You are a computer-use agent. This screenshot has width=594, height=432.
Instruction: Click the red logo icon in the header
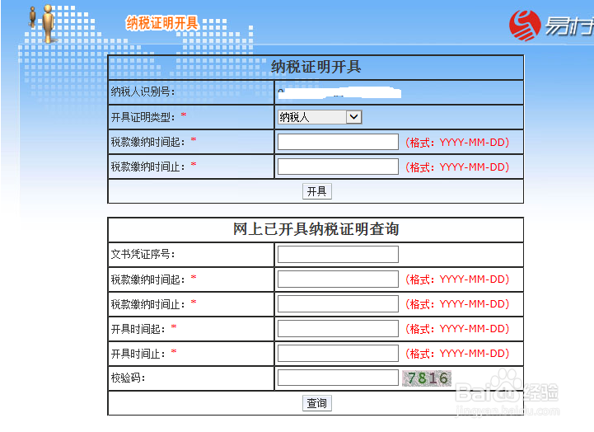pyautogui.click(x=525, y=26)
